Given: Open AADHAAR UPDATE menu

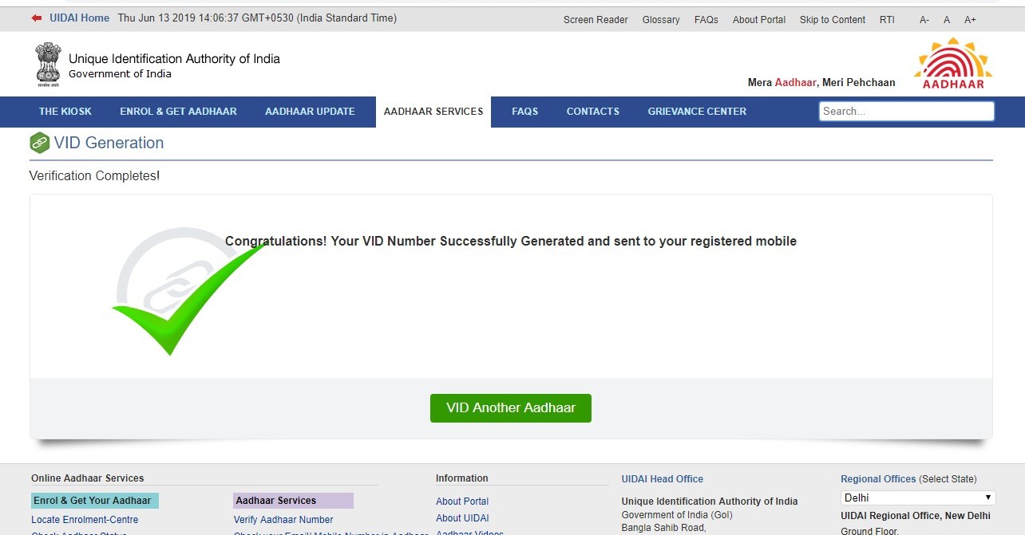Looking at the screenshot, I should [x=310, y=112].
